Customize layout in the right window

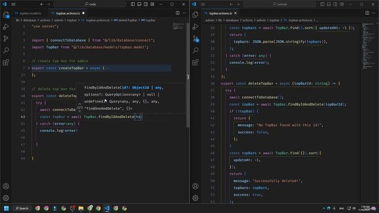[x=342, y=4]
